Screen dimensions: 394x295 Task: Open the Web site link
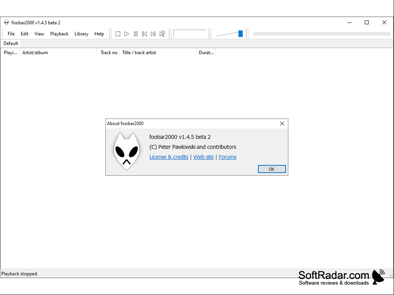click(x=203, y=157)
